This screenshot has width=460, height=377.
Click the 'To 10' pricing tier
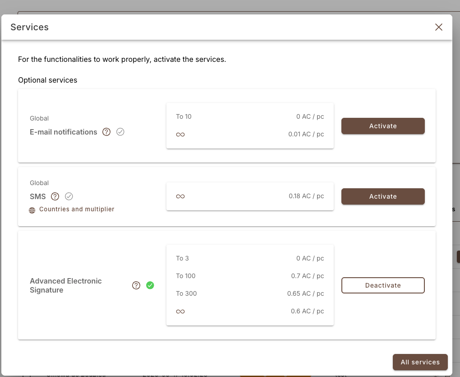[x=184, y=116]
